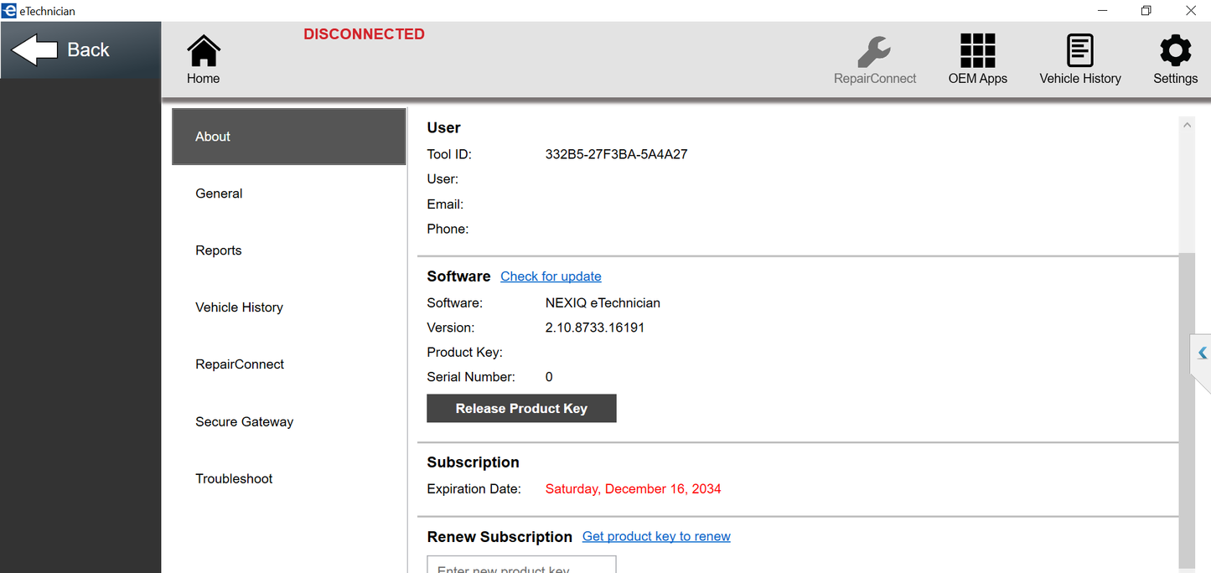Image resolution: width=1211 pixels, height=573 pixels.
Task: Click the scrollbar up arrow
Action: (x=1187, y=125)
